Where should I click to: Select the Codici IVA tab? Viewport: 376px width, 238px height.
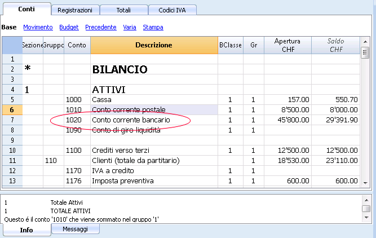pos(173,10)
